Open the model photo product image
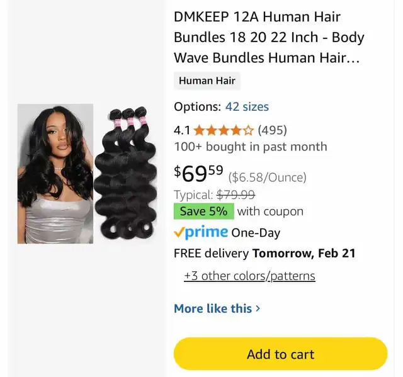Screen dimensions: 403x377 [55, 174]
